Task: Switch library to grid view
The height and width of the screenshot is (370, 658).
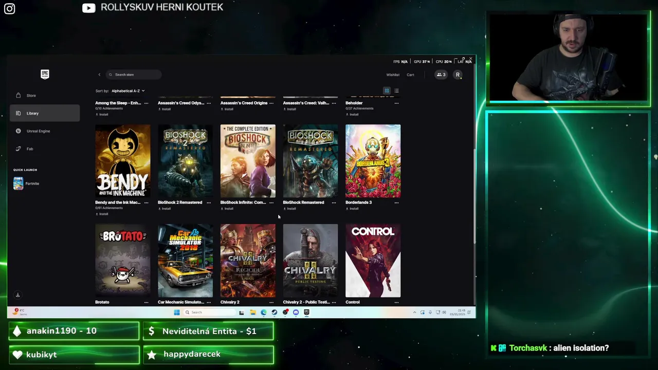Action: (387, 91)
